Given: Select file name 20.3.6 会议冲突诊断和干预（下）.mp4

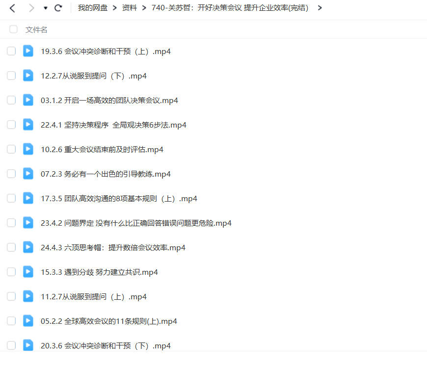Looking at the screenshot, I should tap(106, 345).
